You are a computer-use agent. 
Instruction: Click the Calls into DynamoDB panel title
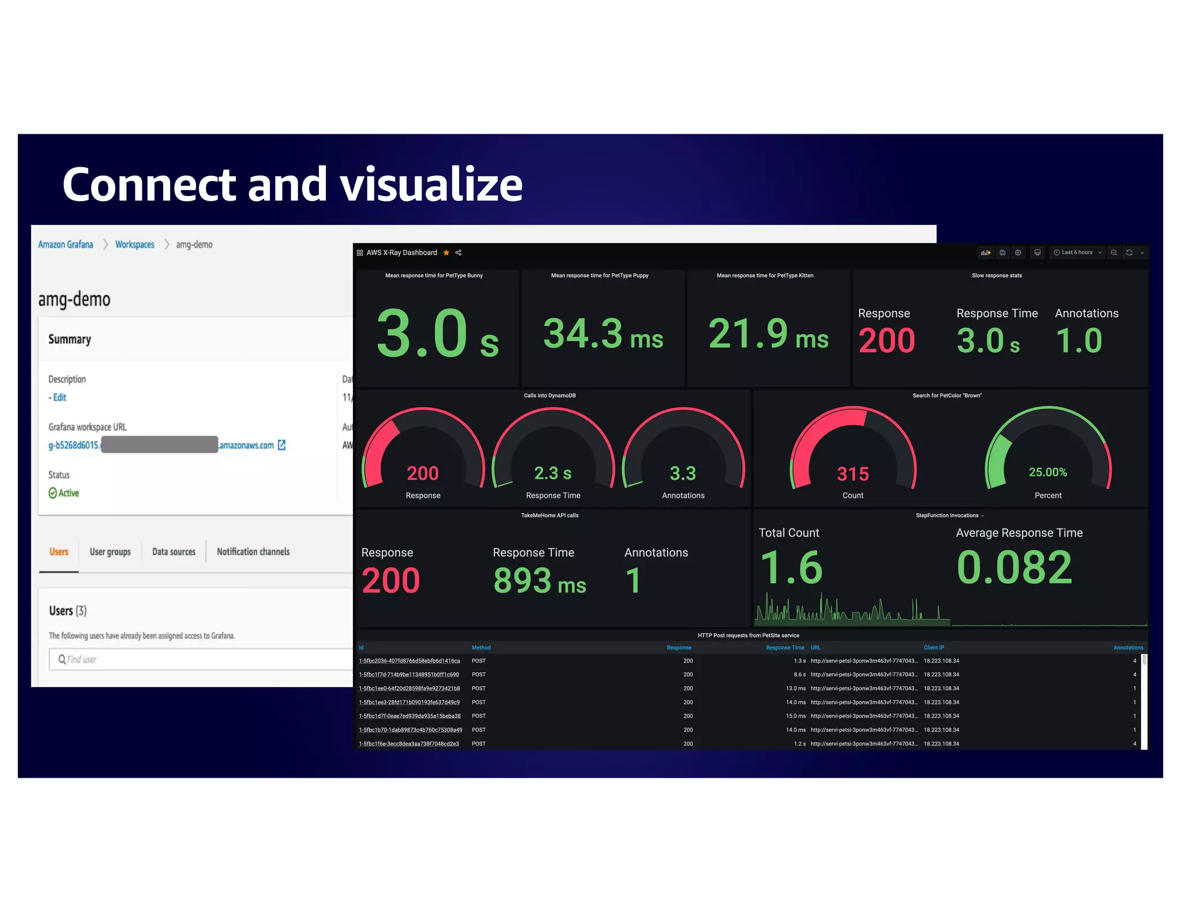point(550,395)
